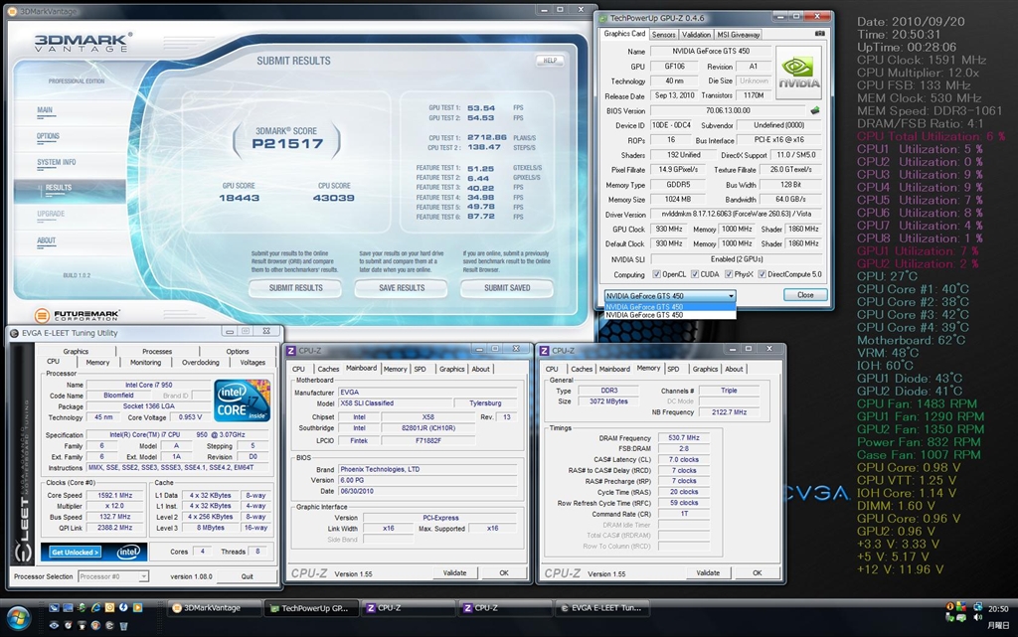Click the green globe Quick Launch icon
The height and width of the screenshot is (637, 1018).
tap(82, 608)
